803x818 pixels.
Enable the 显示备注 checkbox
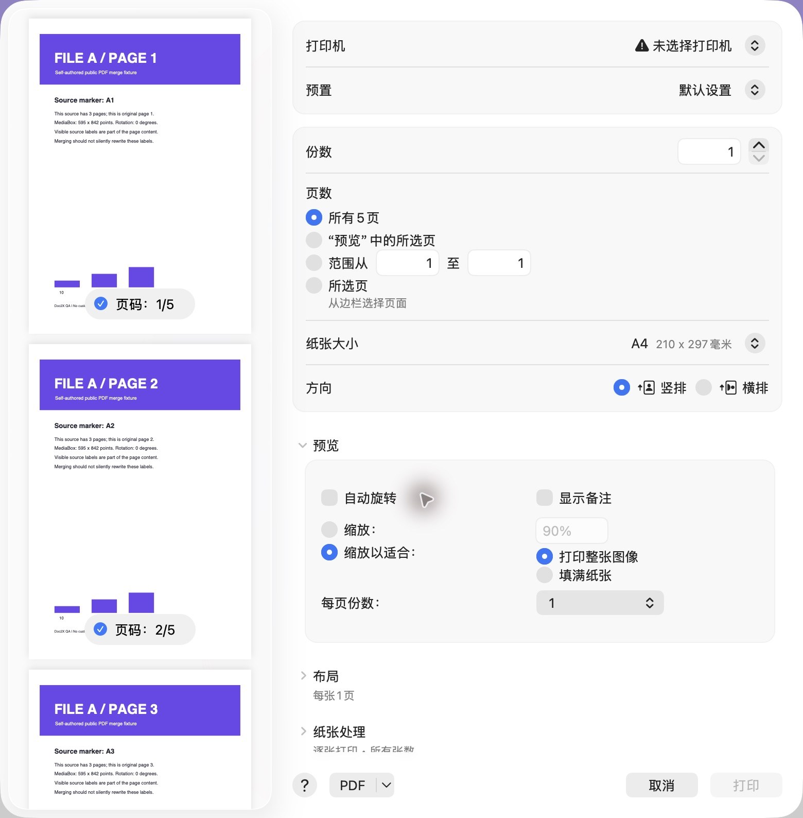click(x=545, y=498)
